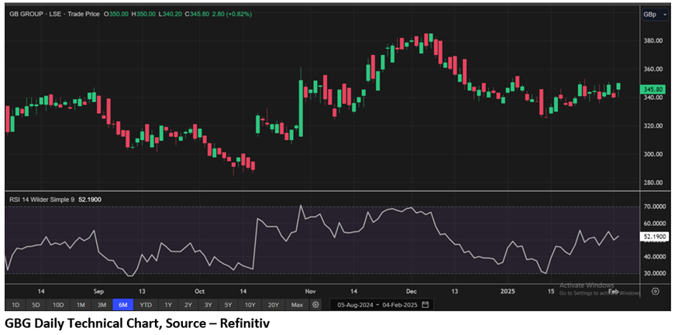Click the 05-Aug-2024 to 04-Feb-2025 date field
675x335 pixels.
click(x=375, y=305)
